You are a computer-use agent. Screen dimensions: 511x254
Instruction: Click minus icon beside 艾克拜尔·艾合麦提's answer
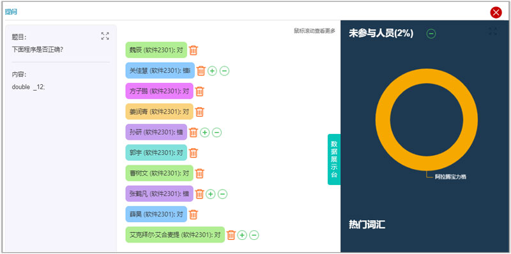(254, 235)
